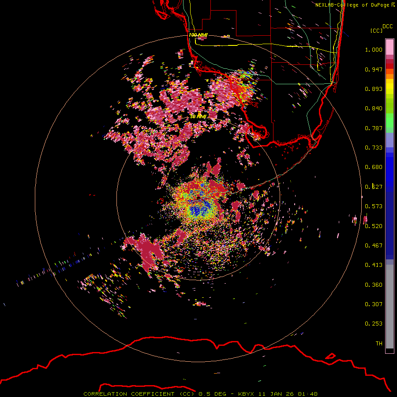The height and width of the screenshot is (397, 397).
Task: Click the 0.360 scale value
Action: pos(374,285)
